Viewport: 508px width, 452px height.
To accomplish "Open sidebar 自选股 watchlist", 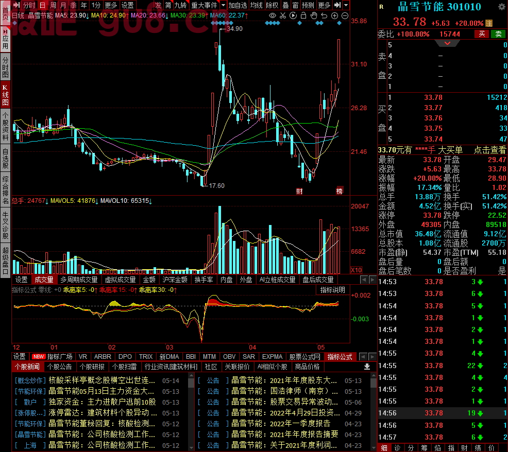I will (6, 159).
